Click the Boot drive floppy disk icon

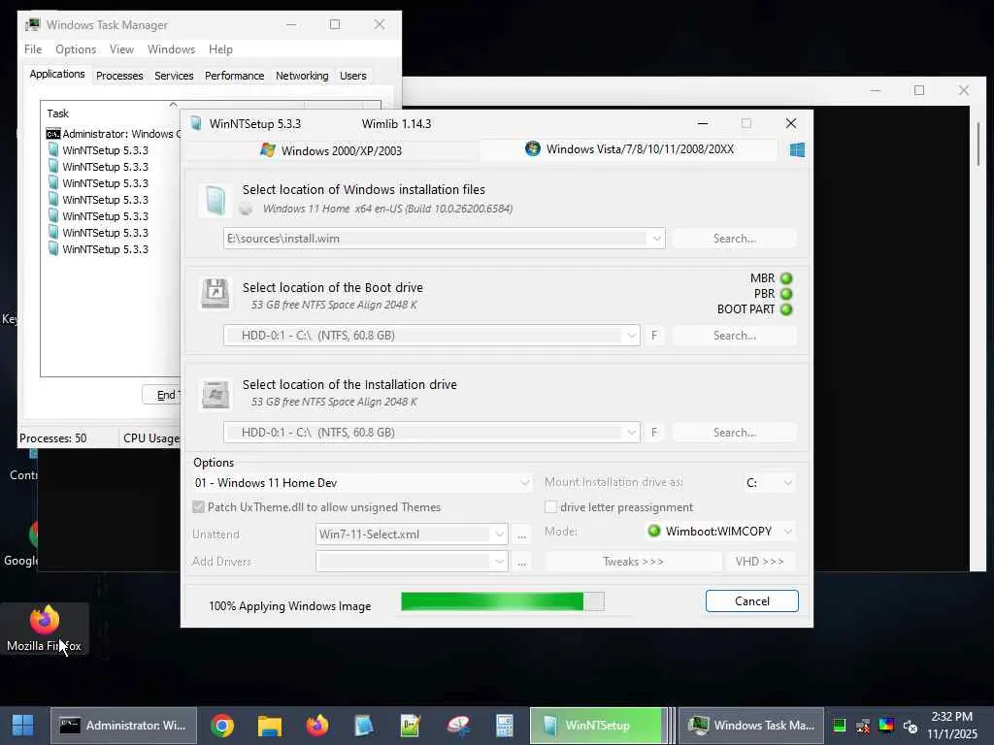coord(215,294)
